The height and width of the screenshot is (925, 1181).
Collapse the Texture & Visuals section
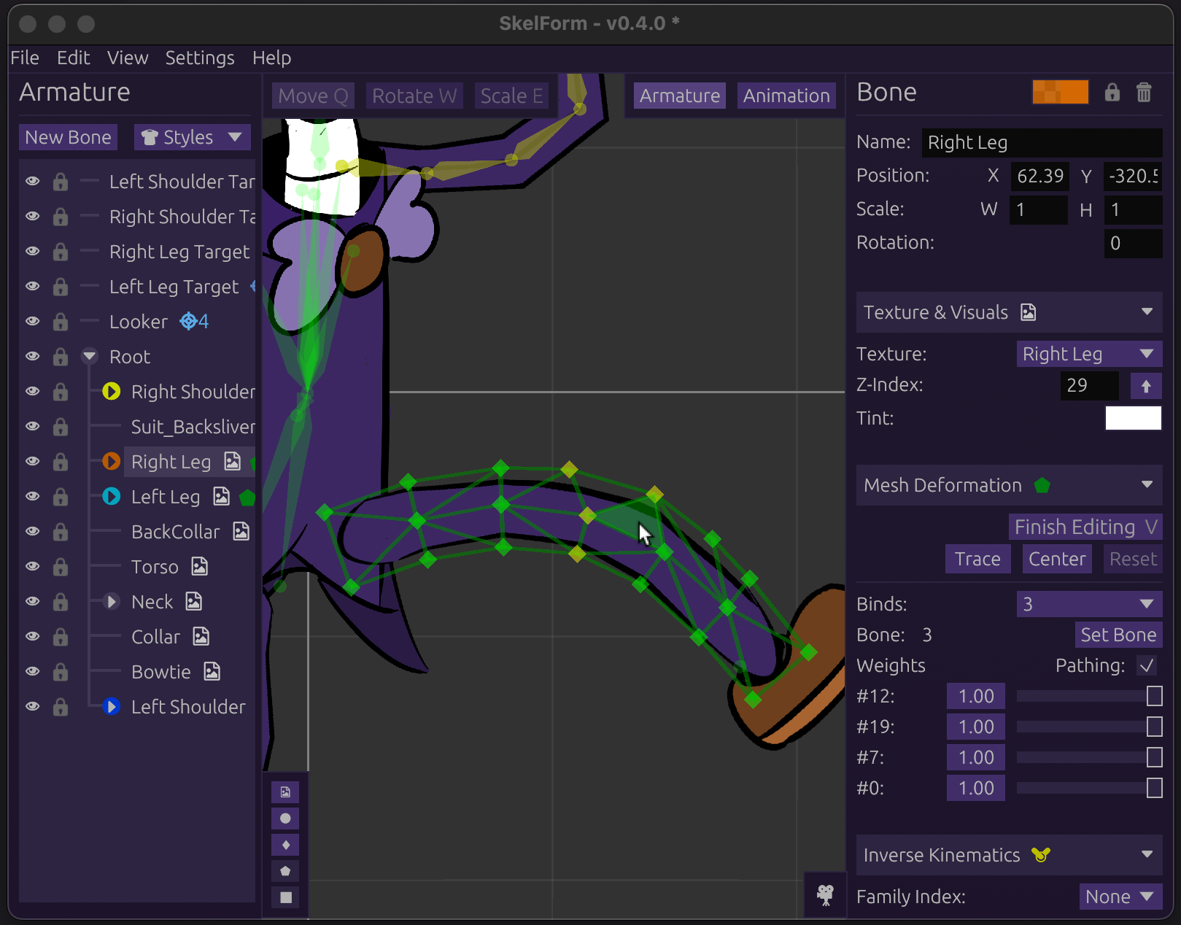1147,312
